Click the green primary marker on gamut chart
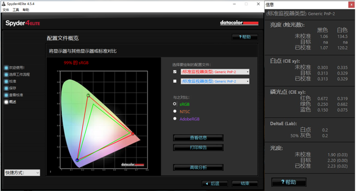 (88, 95)
